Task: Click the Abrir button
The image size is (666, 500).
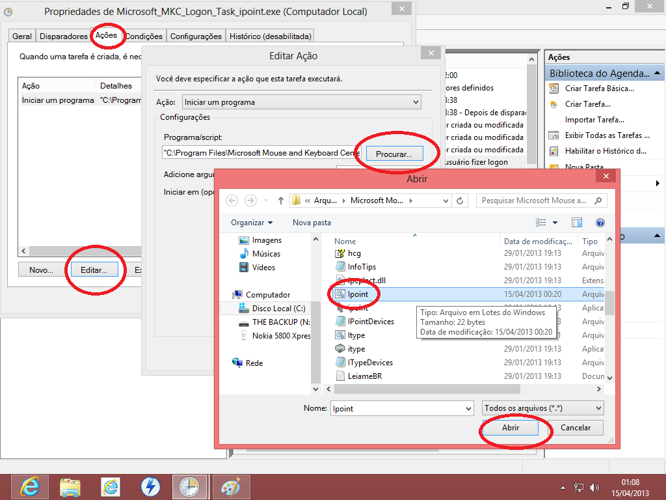Action: point(511,428)
